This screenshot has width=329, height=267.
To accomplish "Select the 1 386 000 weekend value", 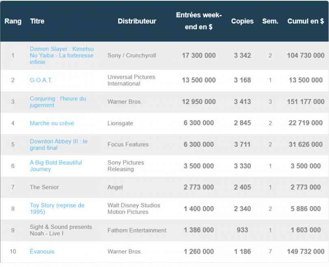I will 199,230.
